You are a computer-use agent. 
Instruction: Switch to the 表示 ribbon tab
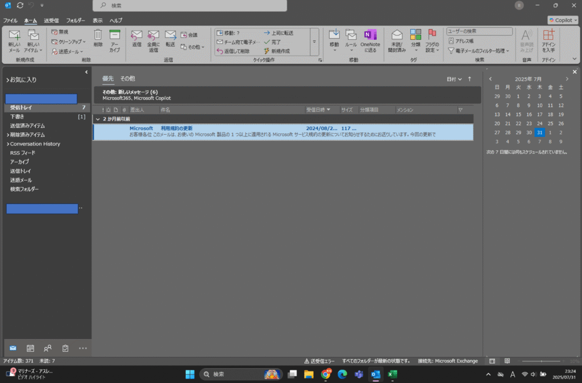pyautogui.click(x=97, y=20)
